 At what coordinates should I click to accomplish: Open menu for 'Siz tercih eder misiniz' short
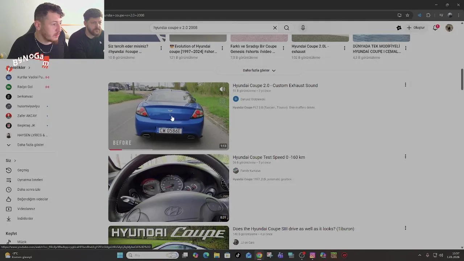(161, 48)
